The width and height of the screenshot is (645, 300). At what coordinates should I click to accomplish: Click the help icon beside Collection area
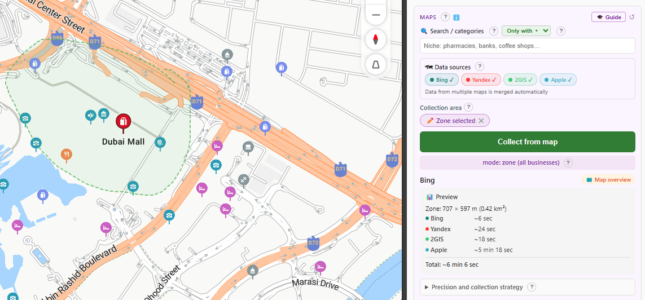click(x=468, y=107)
